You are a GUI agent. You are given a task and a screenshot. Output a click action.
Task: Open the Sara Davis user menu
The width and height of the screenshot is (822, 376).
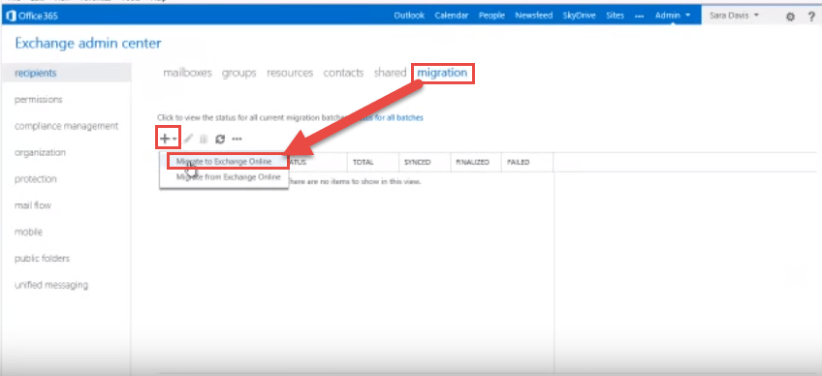734,16
